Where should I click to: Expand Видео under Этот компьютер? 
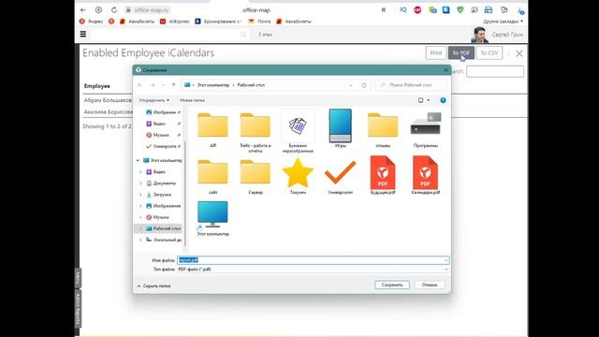tap(140, 172)
